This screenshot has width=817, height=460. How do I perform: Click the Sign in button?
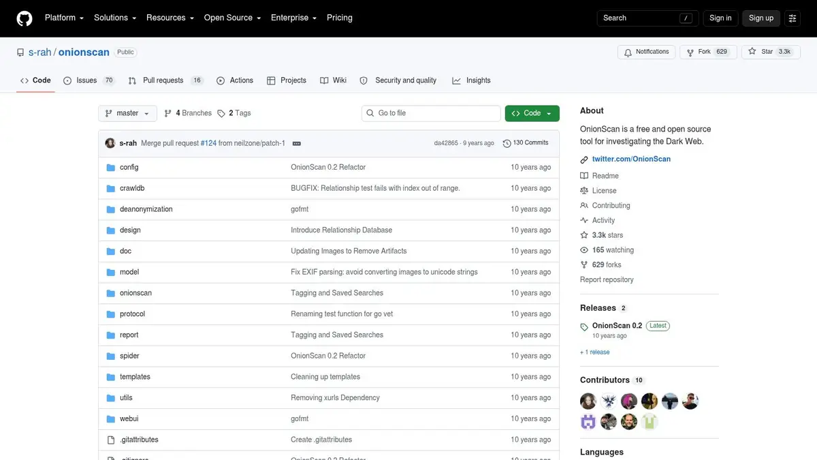[720, 18]
